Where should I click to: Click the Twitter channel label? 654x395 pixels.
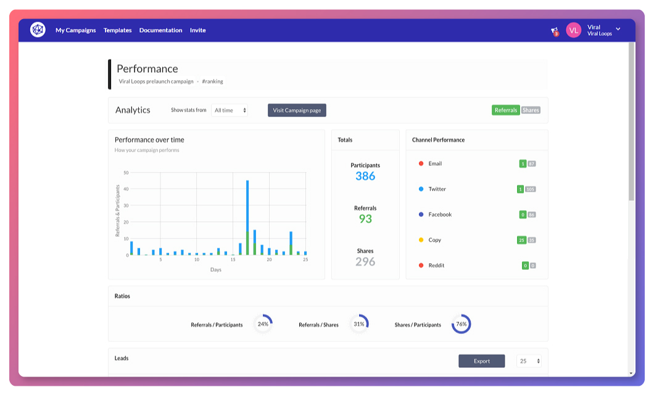click(437, 189)
